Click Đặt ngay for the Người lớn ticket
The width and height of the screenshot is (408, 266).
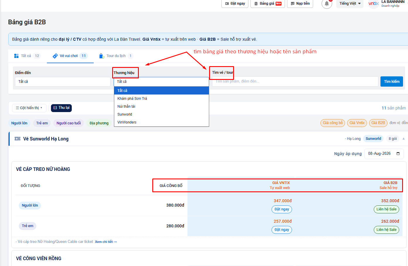click(282, 209)
